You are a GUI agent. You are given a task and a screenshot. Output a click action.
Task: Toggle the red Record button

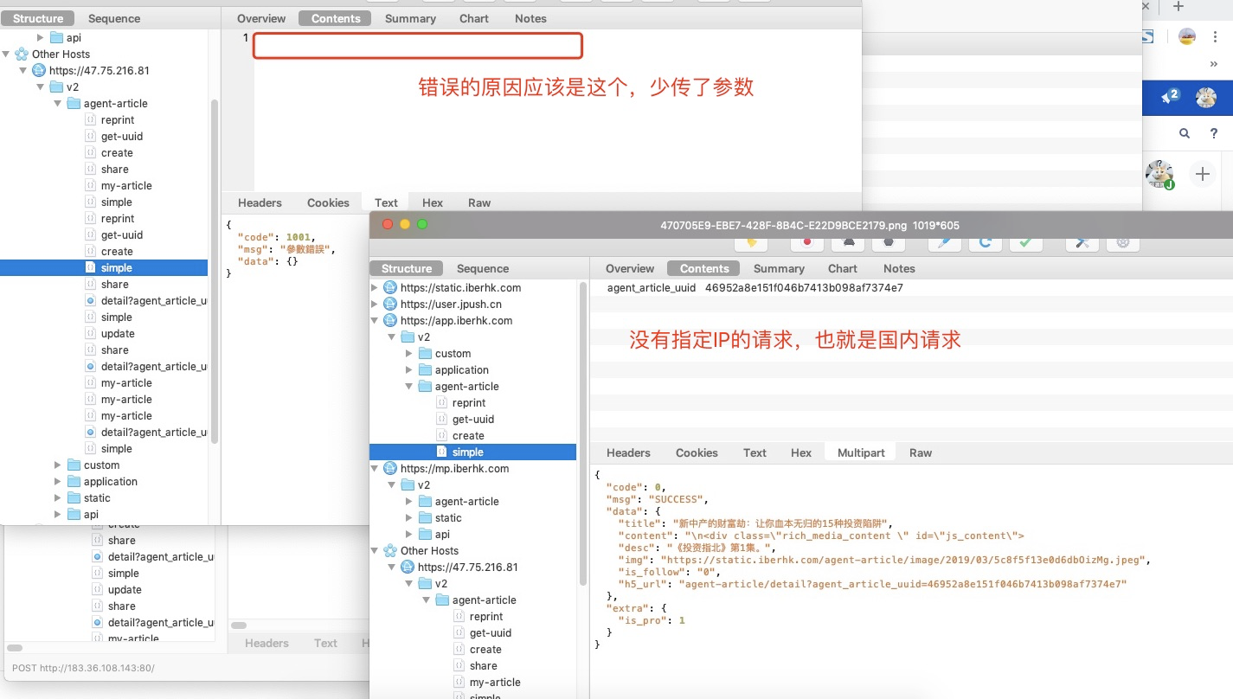(x=807, y=242)
